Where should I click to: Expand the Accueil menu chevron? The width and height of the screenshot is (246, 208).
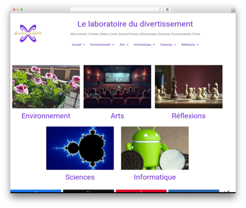pyautogui.click(x=84, y=45)
